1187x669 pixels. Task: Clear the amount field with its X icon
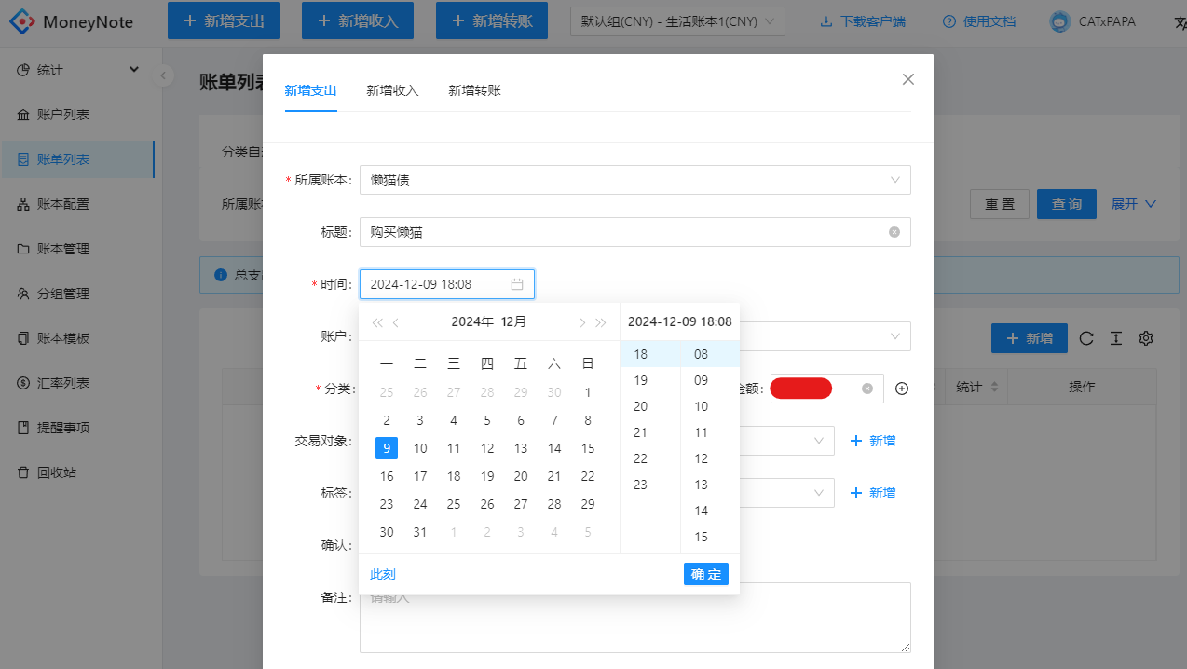[x=867, y=389]
